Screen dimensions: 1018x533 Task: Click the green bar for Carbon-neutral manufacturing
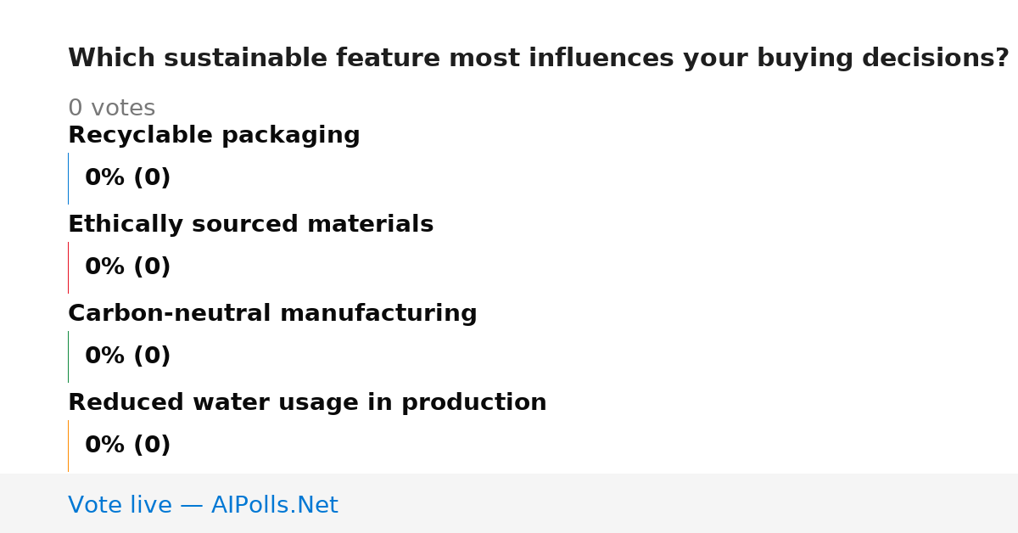pyautogui.click(x=68, y=356)
